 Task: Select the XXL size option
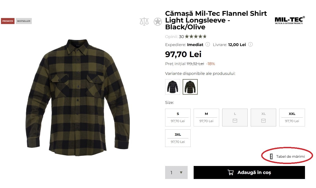pyautogui.click(x=292, y=117)
